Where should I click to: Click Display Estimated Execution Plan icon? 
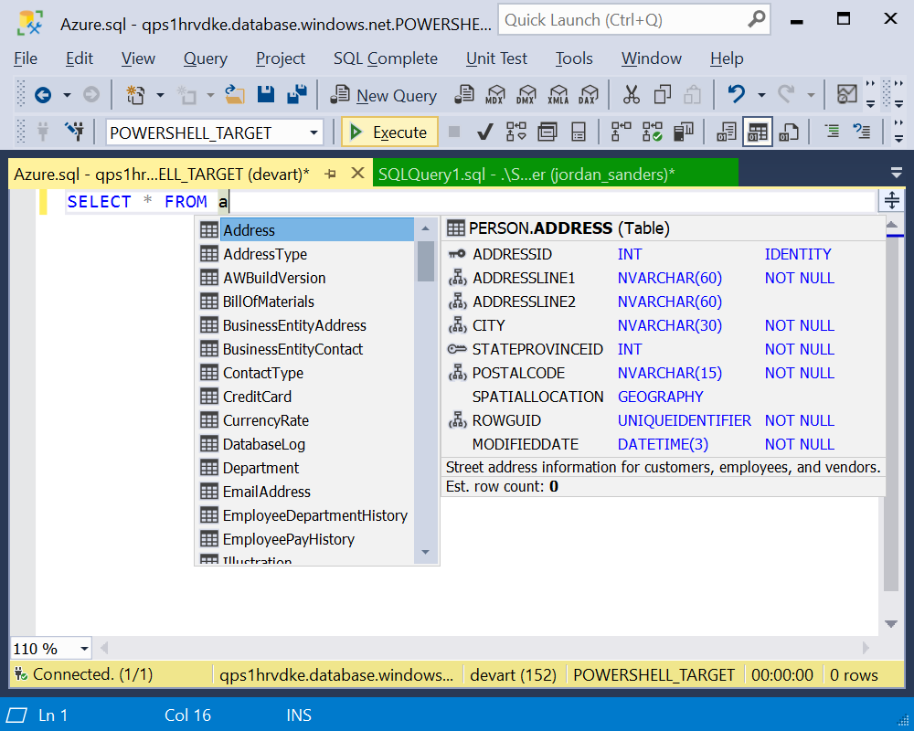coord(516,132)
